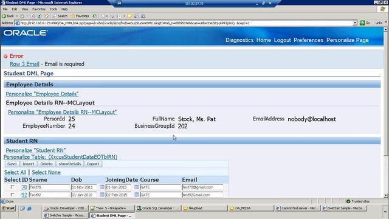This screenshot has height=219, width=389.
Task: Click the Row 3 Email error link
Action: pyautogui.click(x=24, y=64)
